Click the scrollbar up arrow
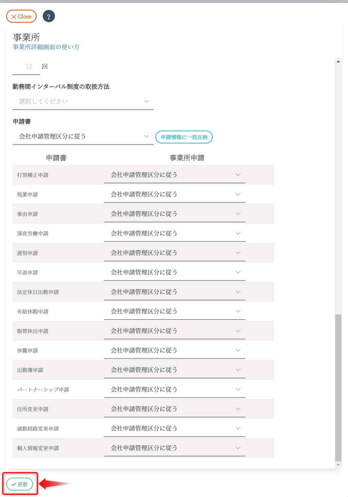Image resolution: width=348 pixels, height=497 pixels. [x=338, y=61]
